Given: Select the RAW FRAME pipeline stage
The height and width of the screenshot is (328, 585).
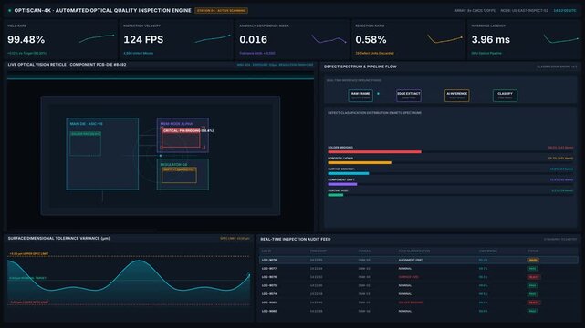Looking at the screenshot, I should 360,96.
